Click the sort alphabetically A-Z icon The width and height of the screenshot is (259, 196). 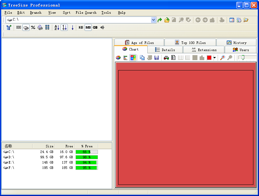tap(57, 27)
